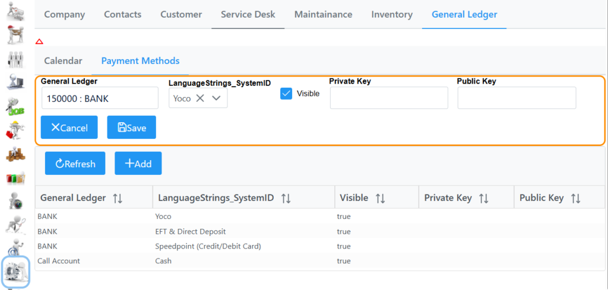
Task: Switch to the Calendar tab
Action: click(x=63, y=60)
